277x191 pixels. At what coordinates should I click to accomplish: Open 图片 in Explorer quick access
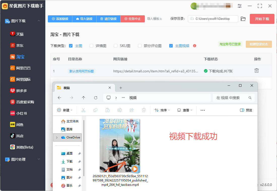pos(67,178)
